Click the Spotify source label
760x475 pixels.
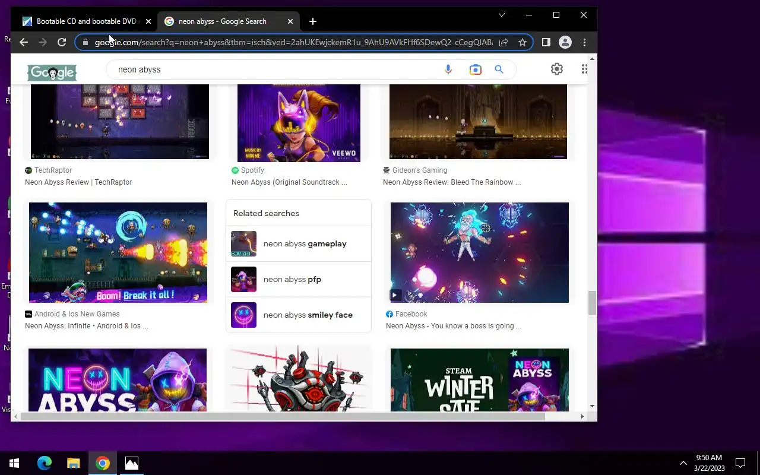tap(252, 170)
